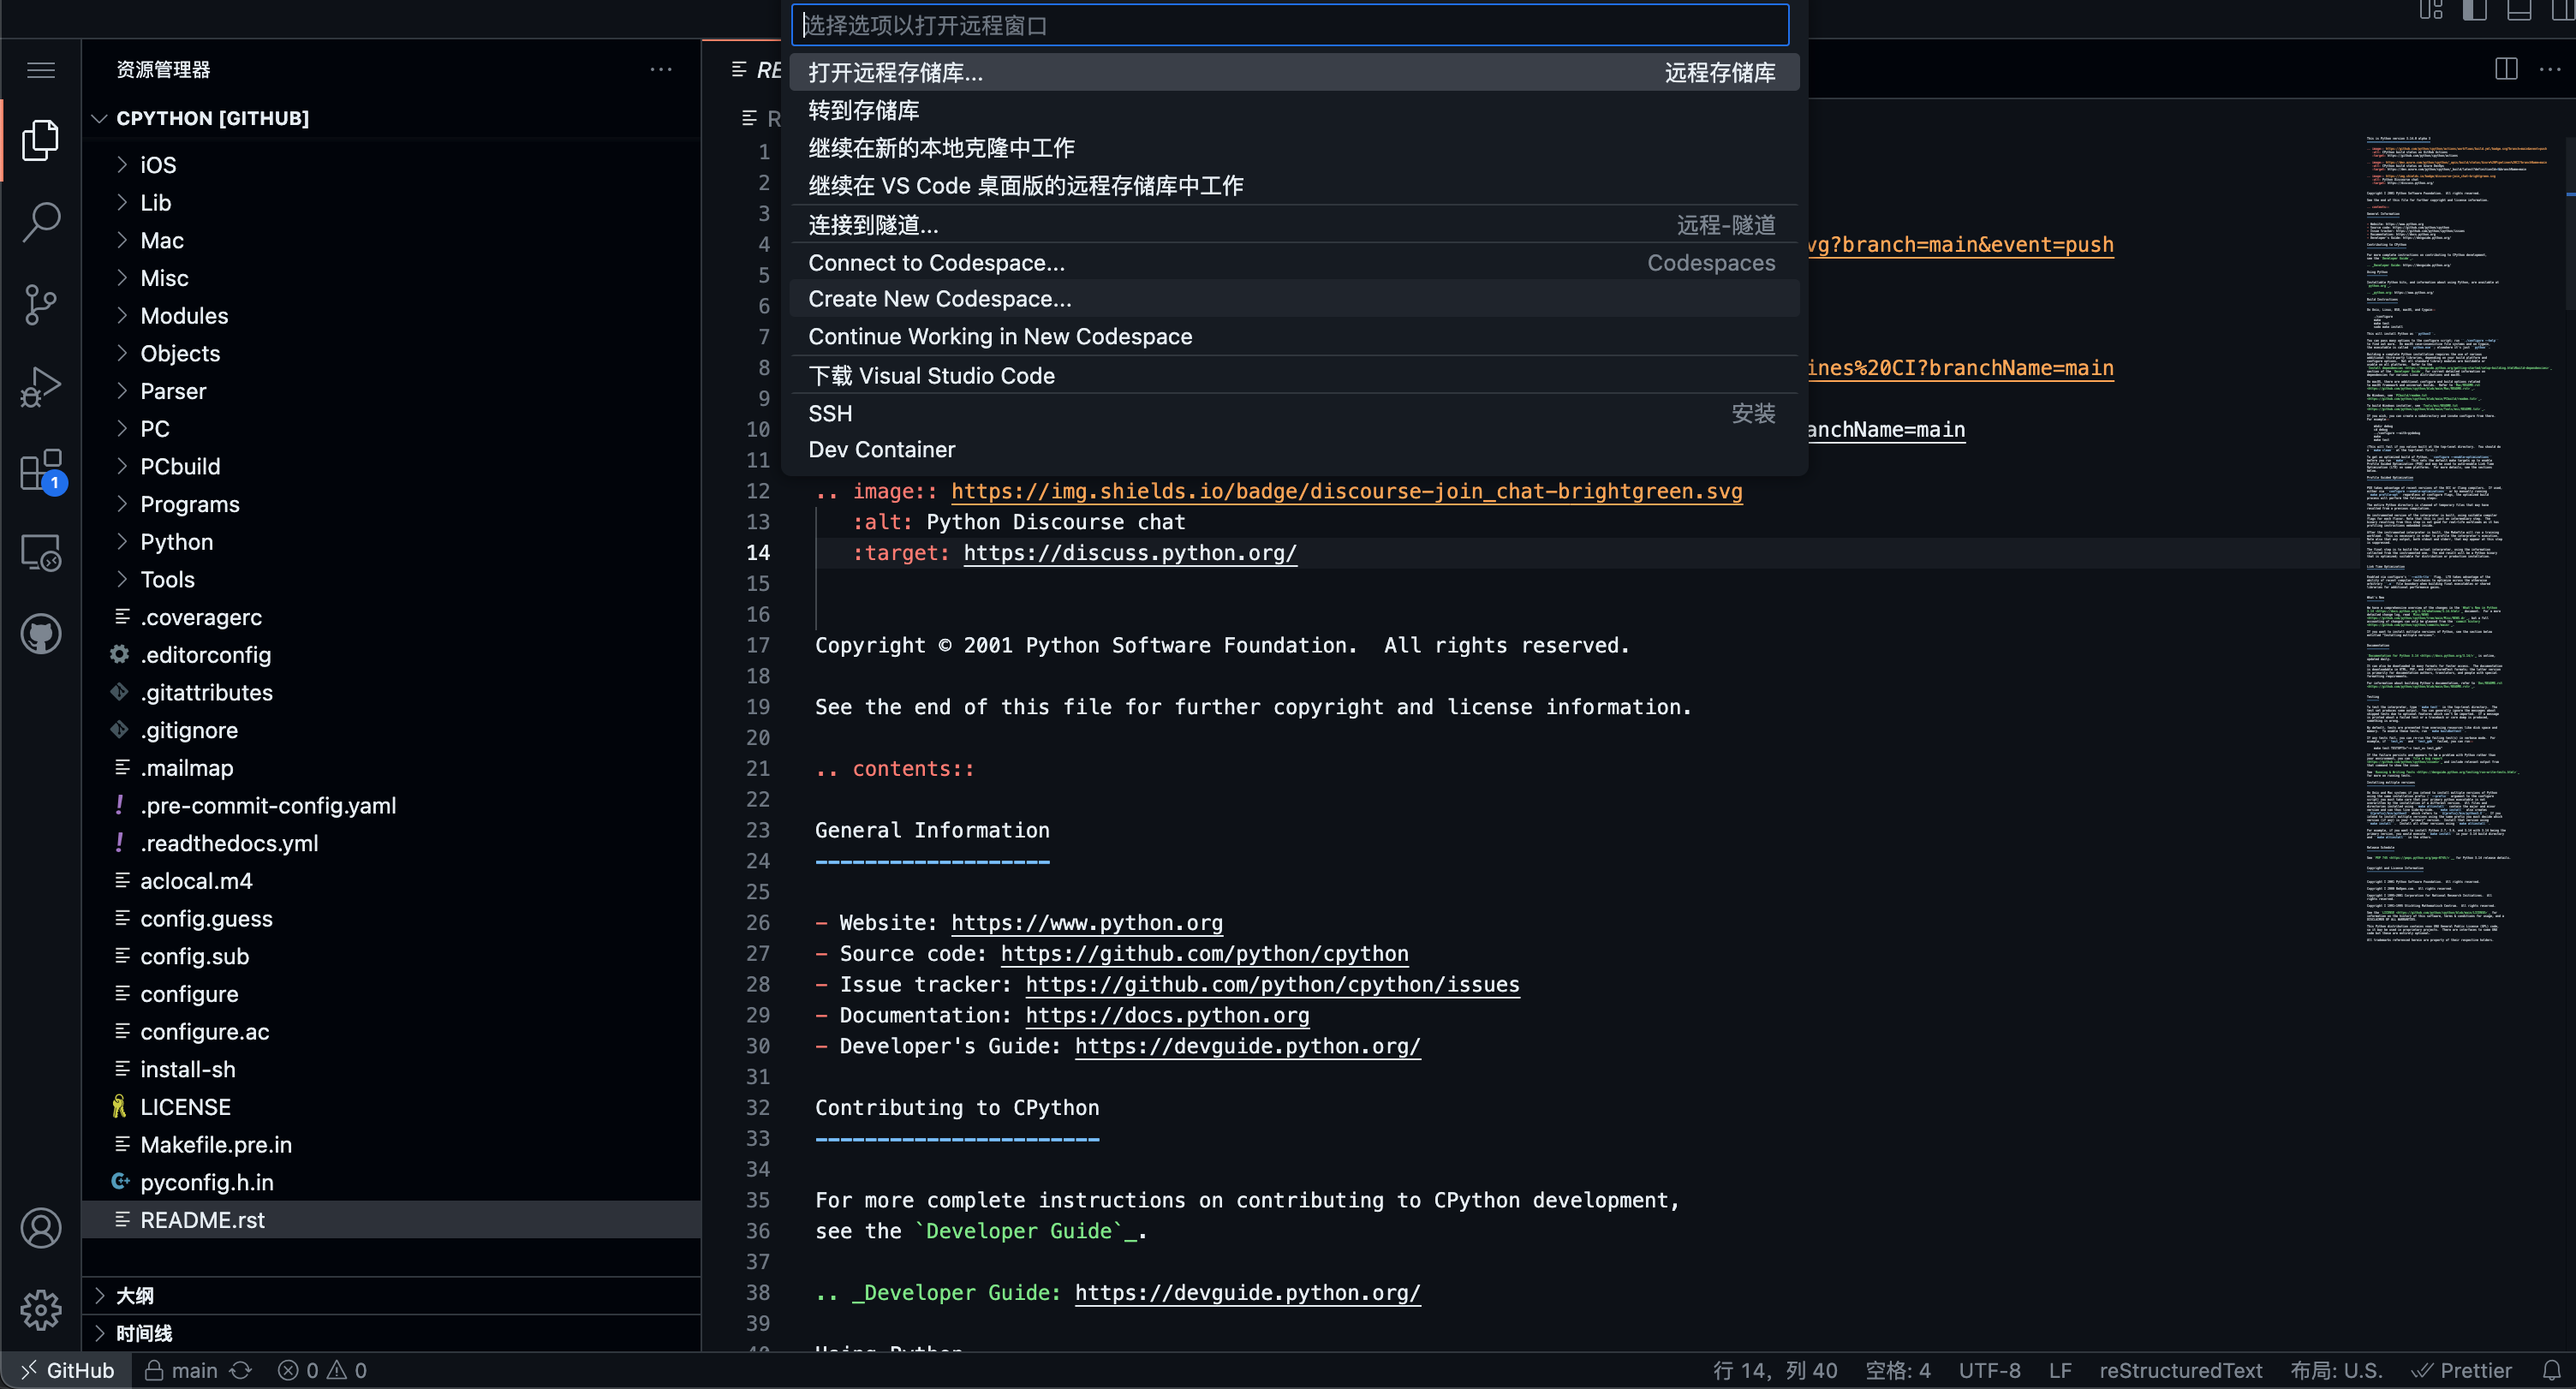Select Create New Codespace... option
The image size is (2576, 1389).
click(x=939, y=299)
